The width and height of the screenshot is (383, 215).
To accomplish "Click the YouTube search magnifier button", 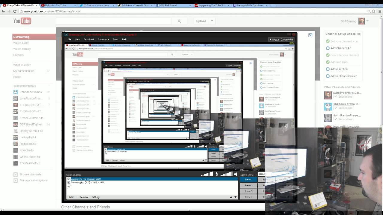I will tap(179, 21).
